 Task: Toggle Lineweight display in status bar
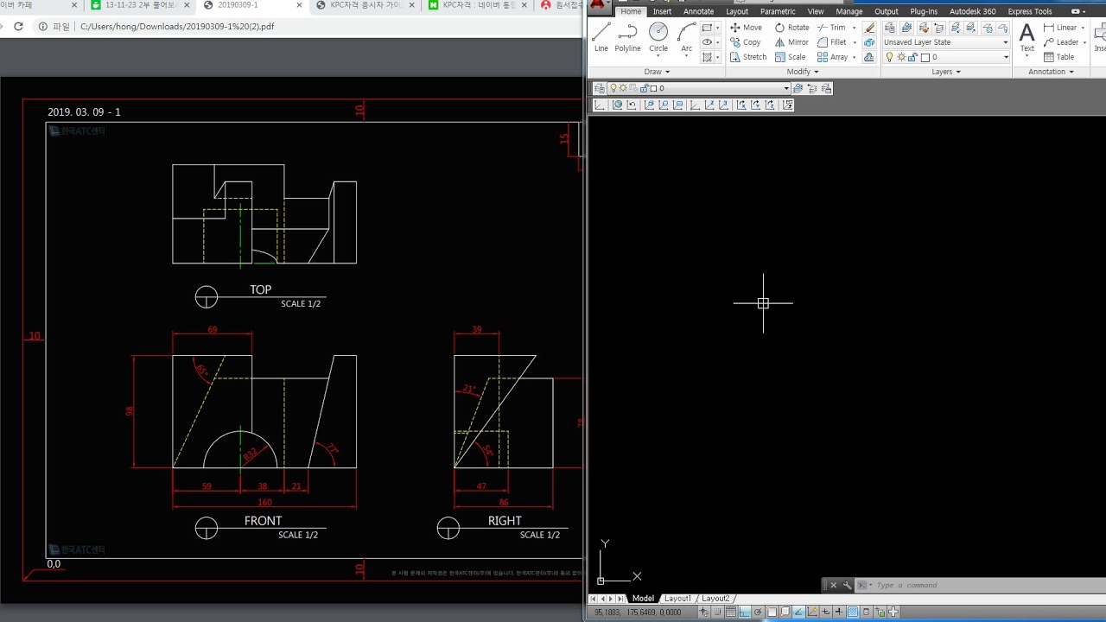click(x=839, y=612)
